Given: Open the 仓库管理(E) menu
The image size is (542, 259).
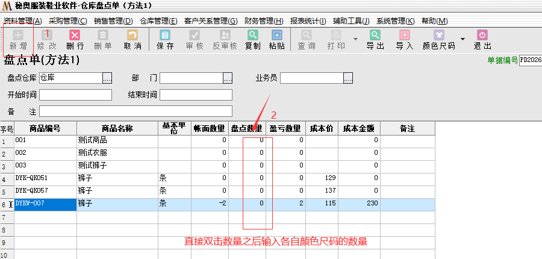Looking at the screenshot, I should [x=158, y=21].
